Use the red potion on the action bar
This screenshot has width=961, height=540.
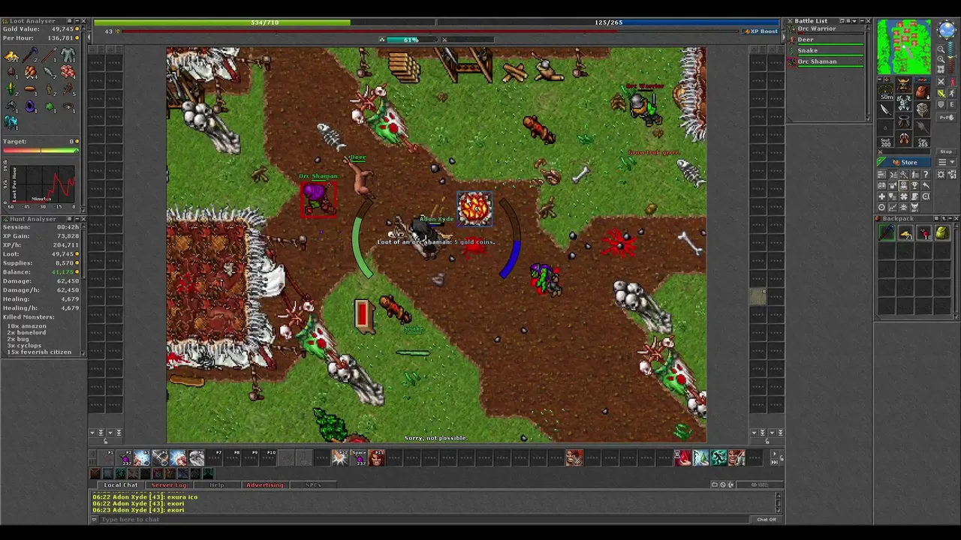(x=682, y=457)
